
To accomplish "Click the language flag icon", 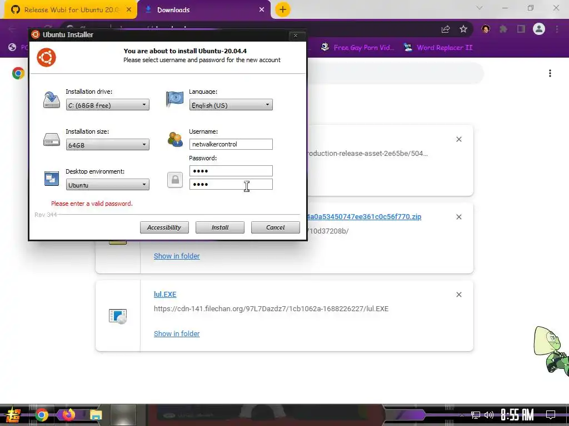I will pyautogui.click(x=174, y=99).
